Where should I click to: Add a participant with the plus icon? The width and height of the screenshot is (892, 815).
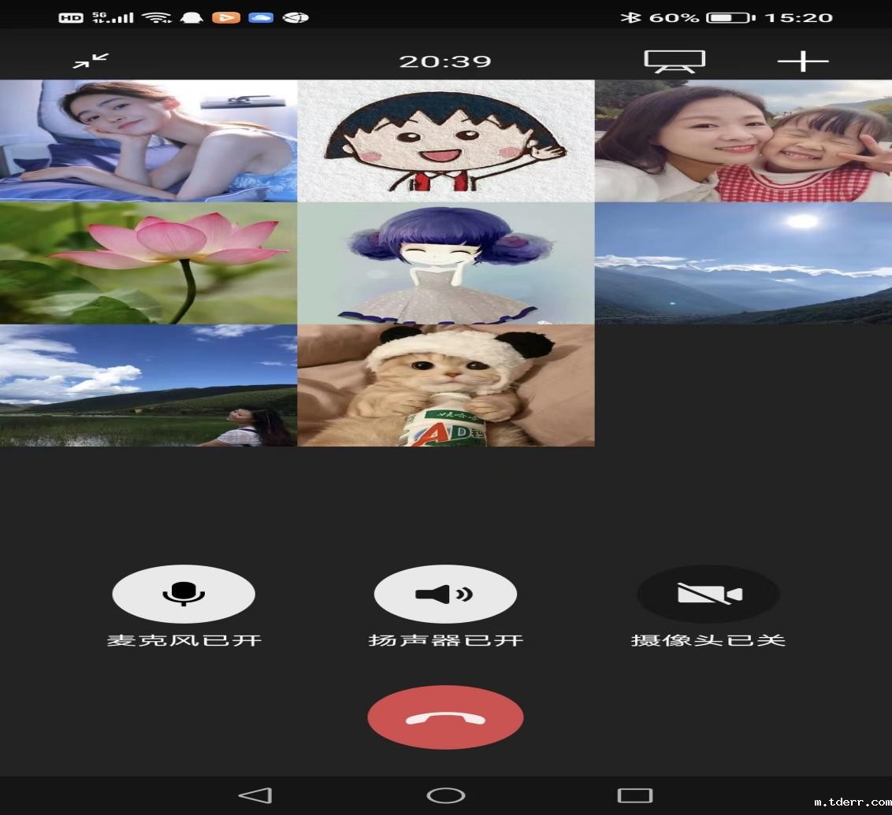[802, 61]
